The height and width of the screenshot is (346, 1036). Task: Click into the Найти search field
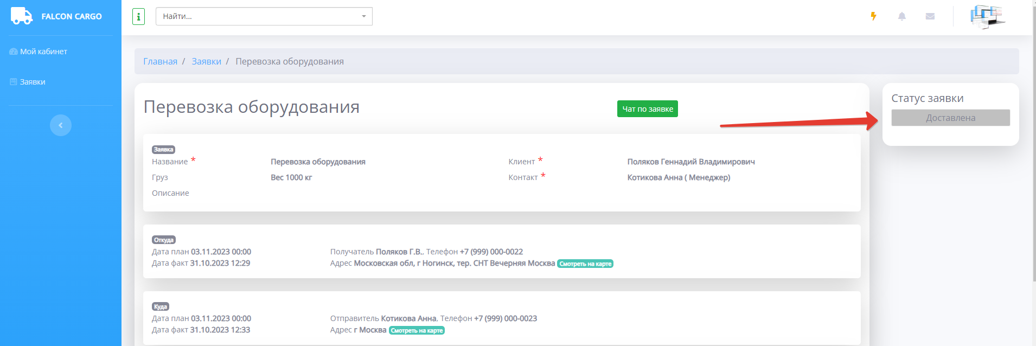tap(255, 16)
